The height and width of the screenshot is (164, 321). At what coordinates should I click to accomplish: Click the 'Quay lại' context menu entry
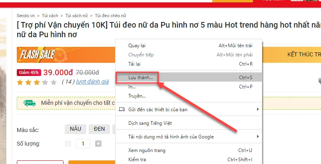click(x=189, y=46)
